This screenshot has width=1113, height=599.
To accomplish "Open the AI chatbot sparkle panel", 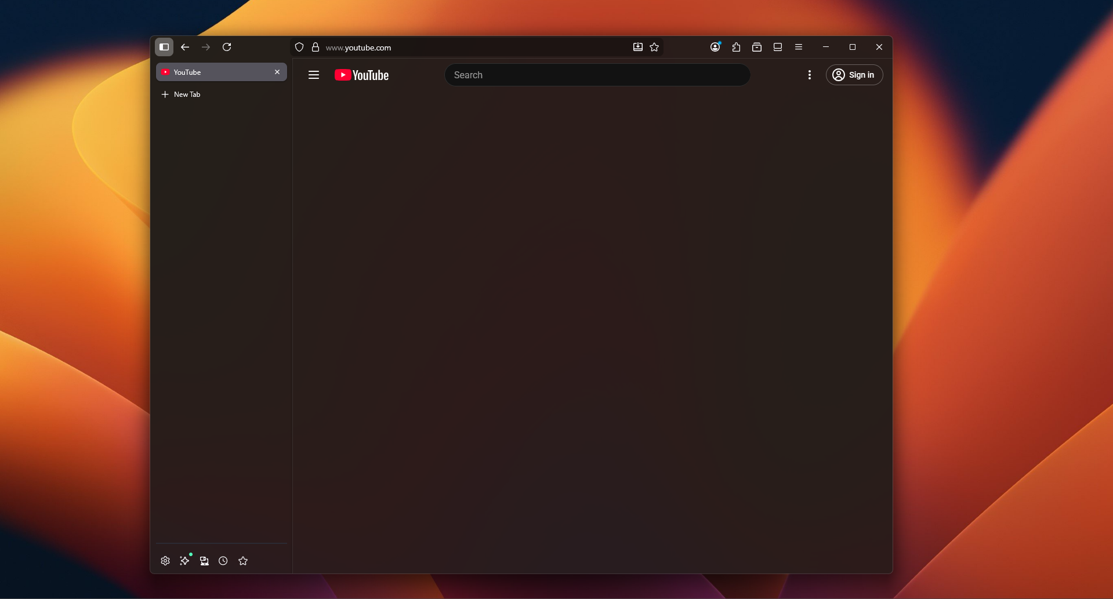I will point(184,561).
